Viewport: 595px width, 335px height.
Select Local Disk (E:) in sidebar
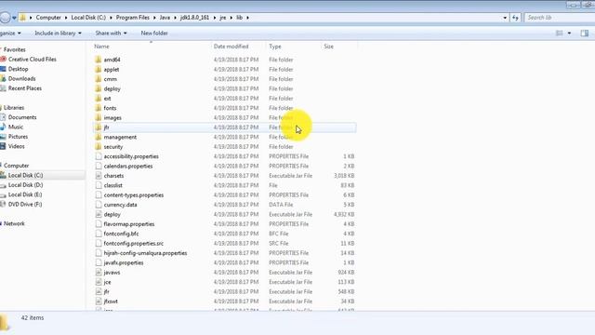25,194
